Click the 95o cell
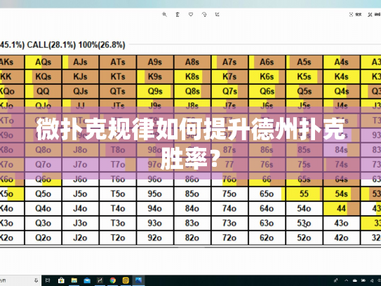Screen dimensions: 381x286 155,194
